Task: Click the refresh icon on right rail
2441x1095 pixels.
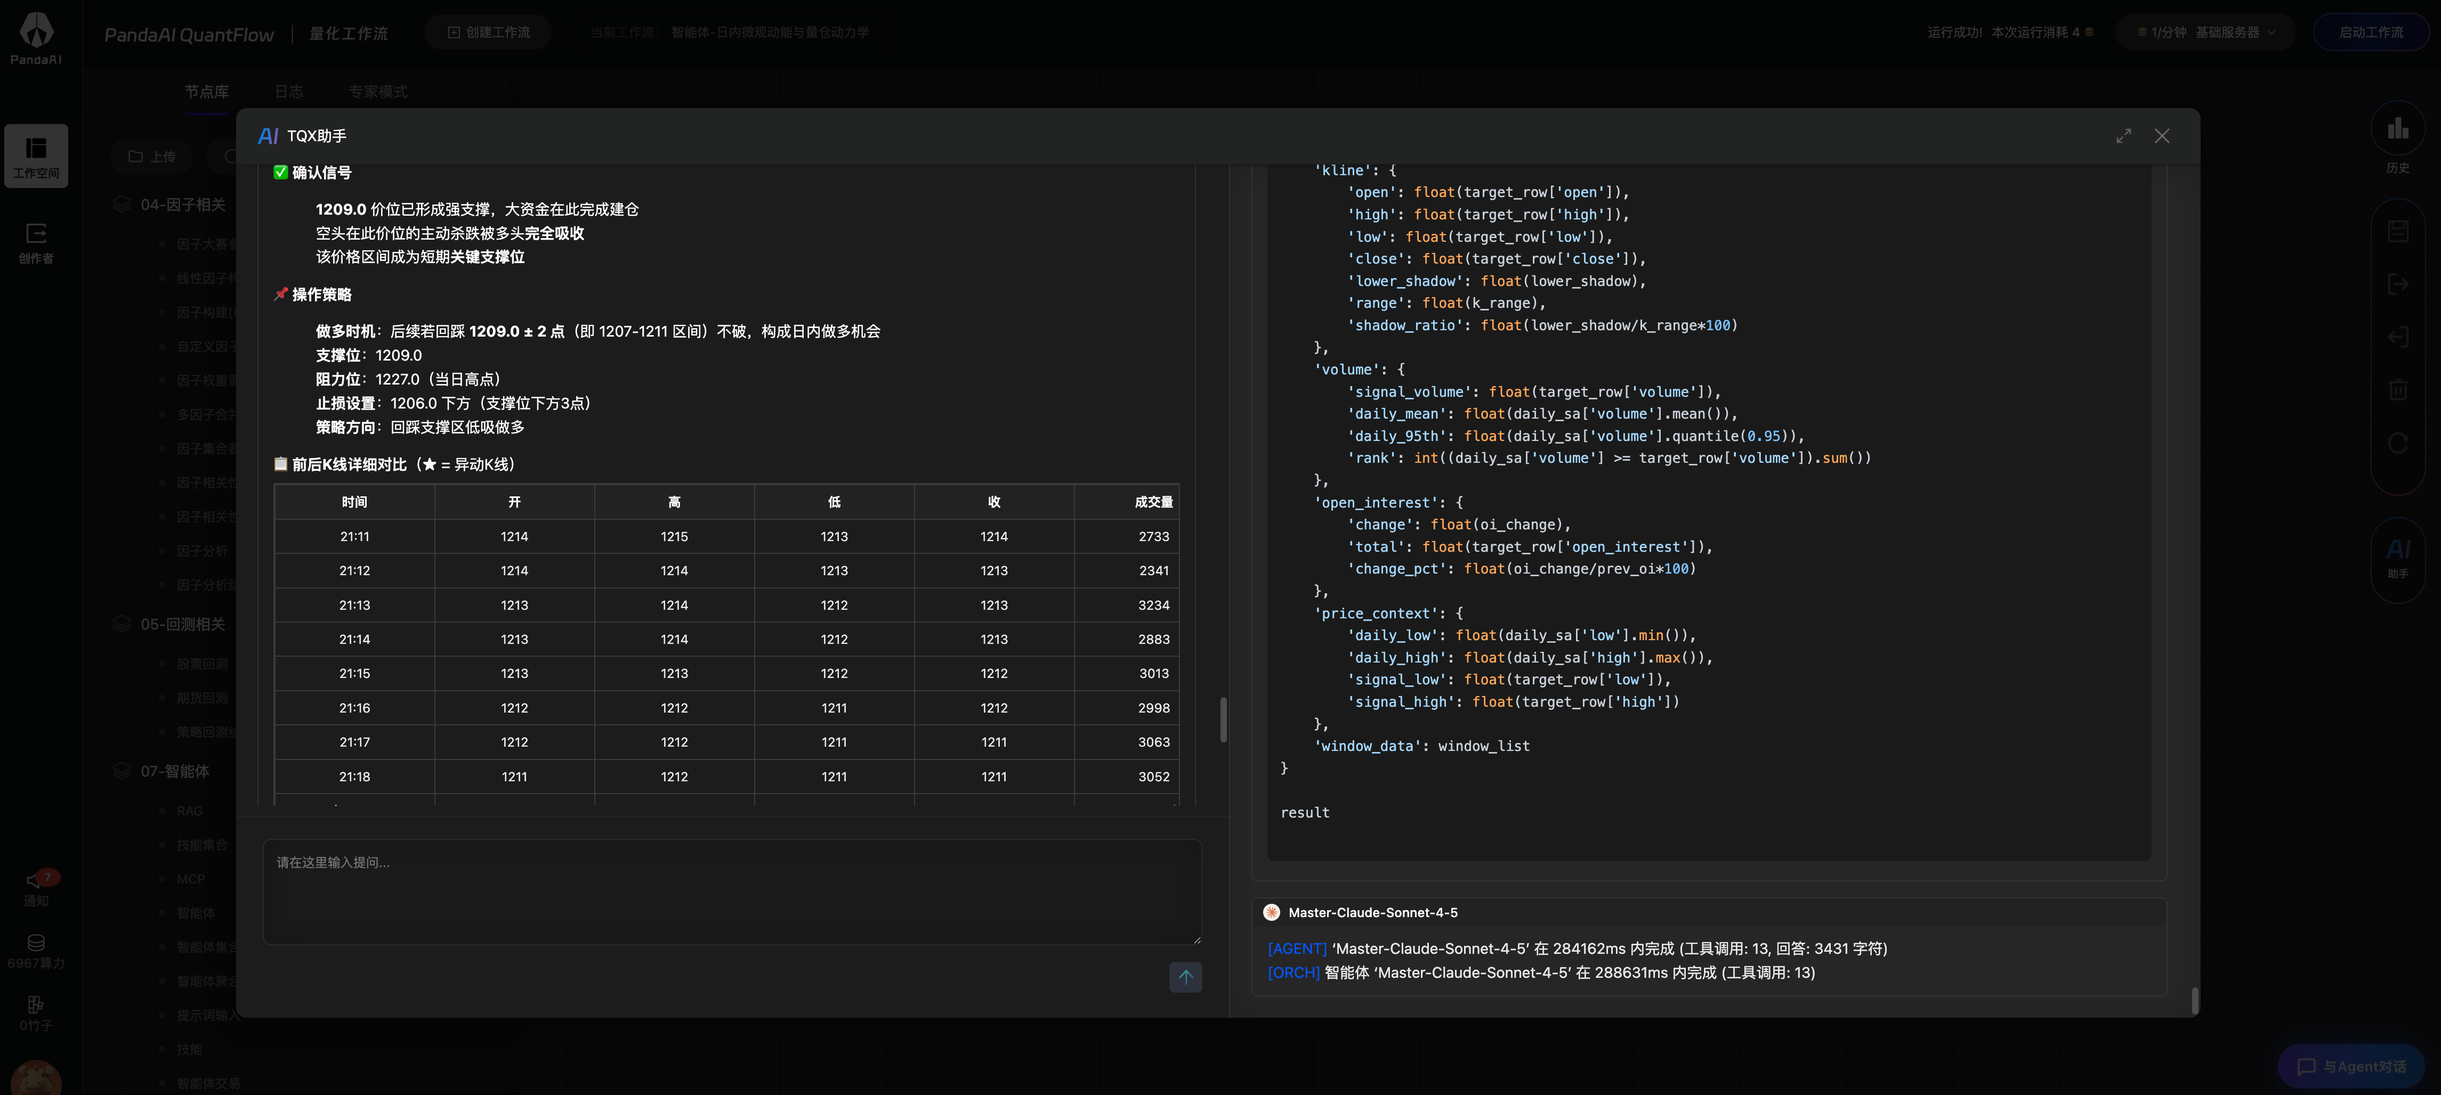Action: [x=2396, y=443]
